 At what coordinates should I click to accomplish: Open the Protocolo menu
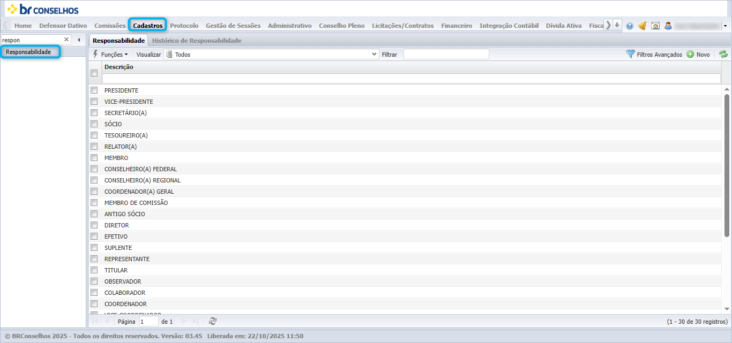point(184,25)
